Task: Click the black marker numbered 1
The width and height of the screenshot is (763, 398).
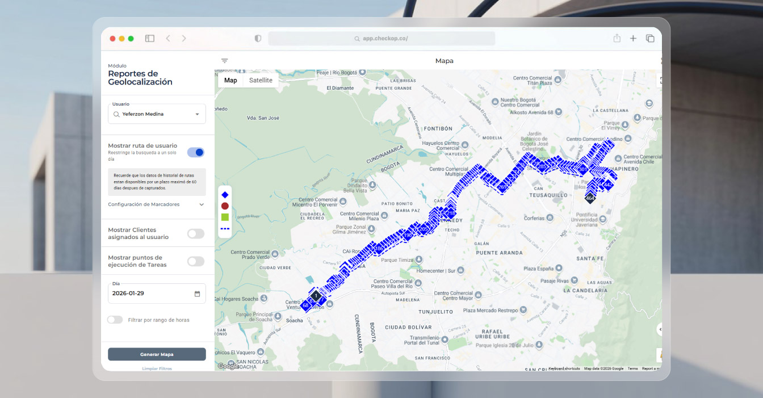Action: coord(316,296)
